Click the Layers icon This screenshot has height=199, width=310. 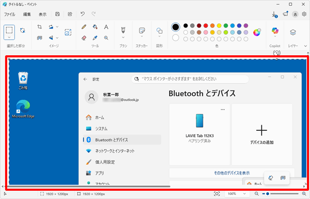pyautogui.click(x=293, y=32)
